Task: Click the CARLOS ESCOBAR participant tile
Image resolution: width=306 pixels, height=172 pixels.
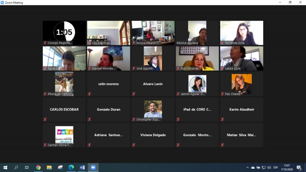Action: pyautogui.click(x=64, y=109)
